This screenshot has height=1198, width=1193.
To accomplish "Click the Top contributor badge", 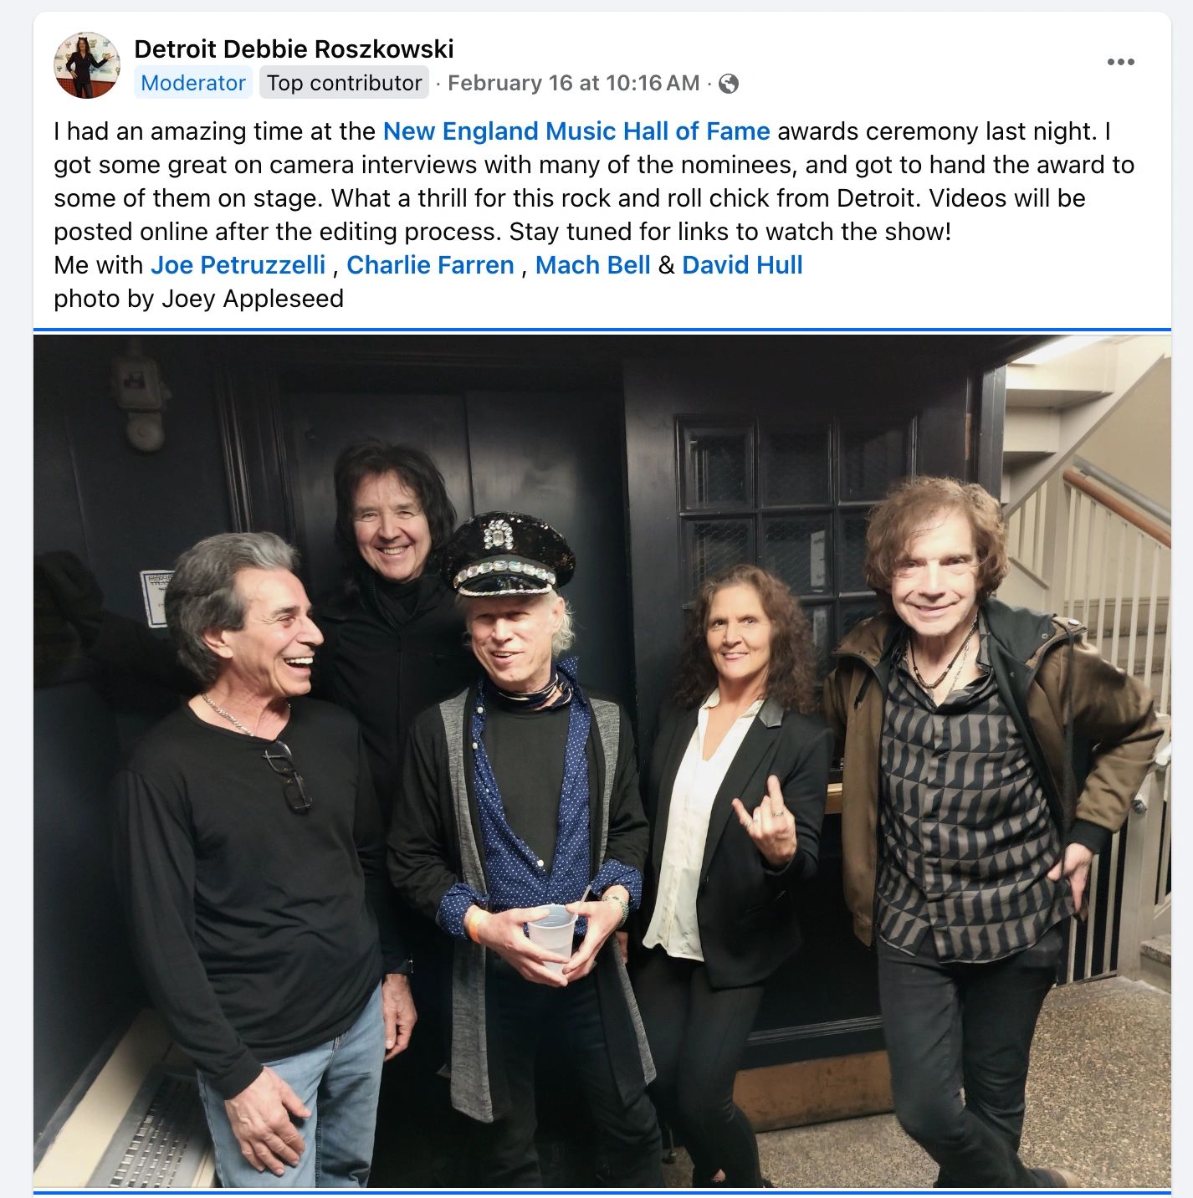I will point(344,83).
